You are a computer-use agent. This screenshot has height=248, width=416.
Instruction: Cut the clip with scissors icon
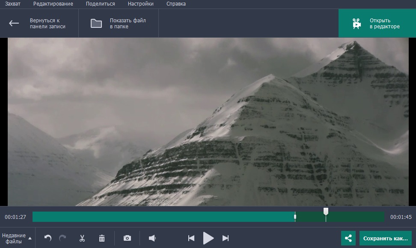82,238
